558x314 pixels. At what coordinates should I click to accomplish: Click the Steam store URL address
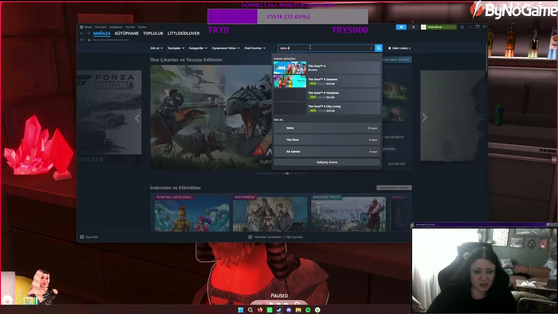click(x=110, y=40)
